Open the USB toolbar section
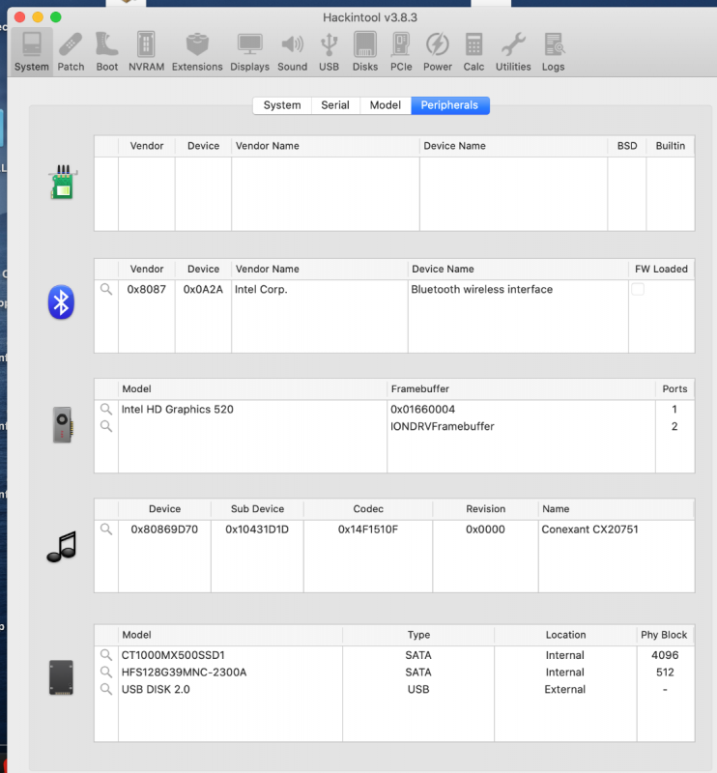The height and width of the screenshot is (773, 717). [329, 51]
